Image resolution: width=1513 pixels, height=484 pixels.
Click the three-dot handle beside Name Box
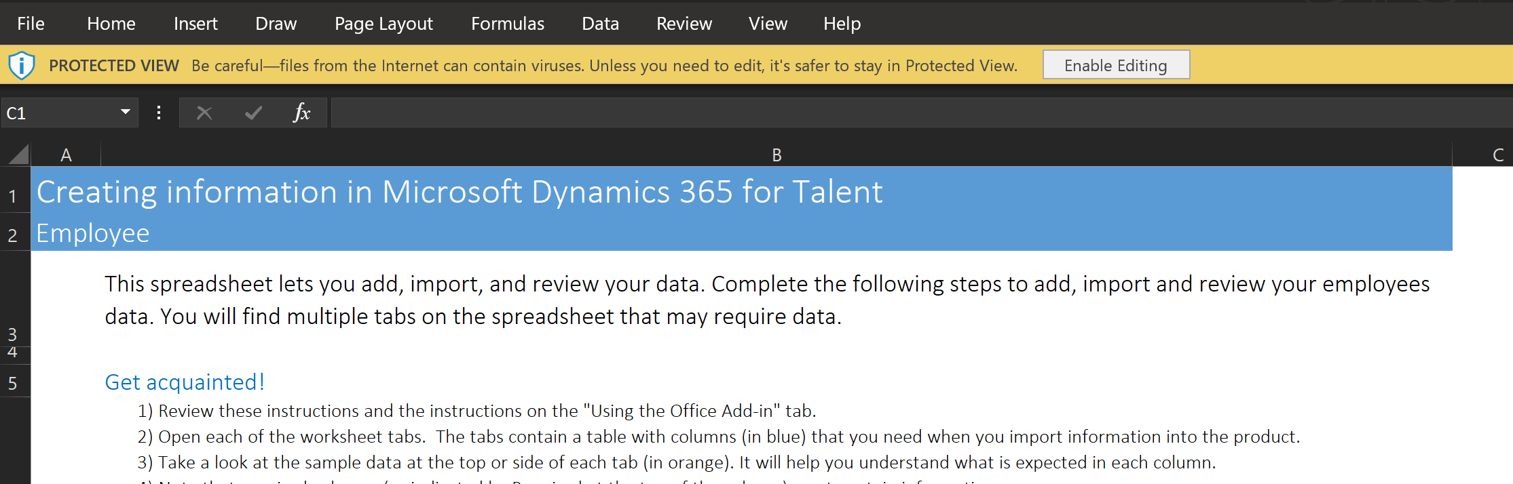[x=159, y=113]
